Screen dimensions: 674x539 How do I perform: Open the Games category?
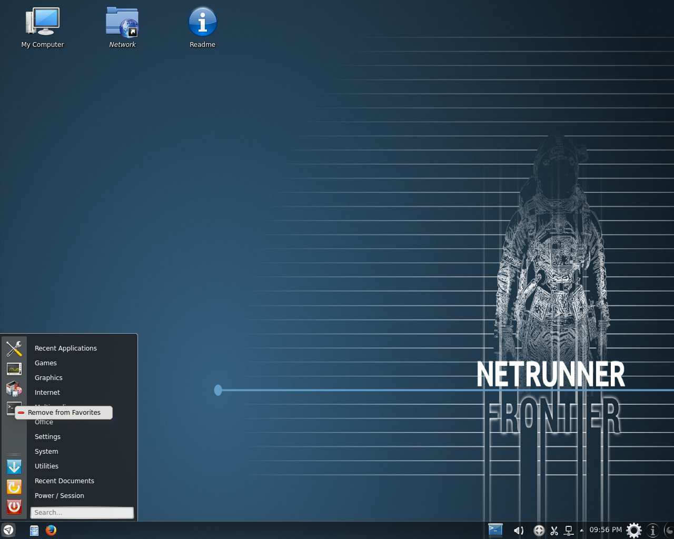(46, 363)
